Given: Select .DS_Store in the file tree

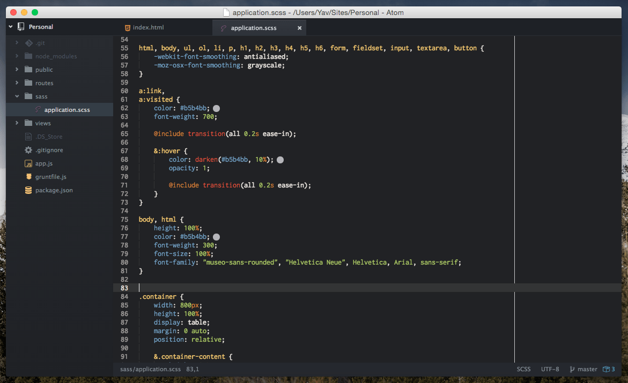Looking at the screenshot, I should [x=49, y=137].
